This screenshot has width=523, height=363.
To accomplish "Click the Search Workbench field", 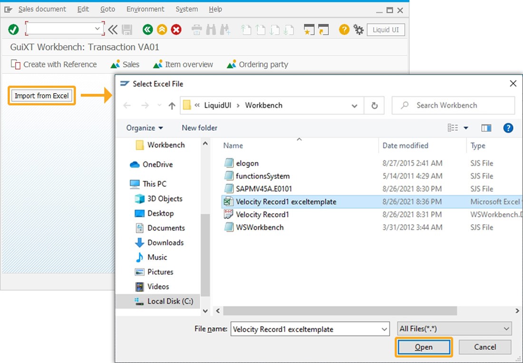I will (453, 105).
